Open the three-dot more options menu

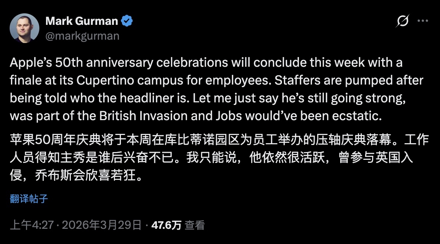[x=423, y=21]
